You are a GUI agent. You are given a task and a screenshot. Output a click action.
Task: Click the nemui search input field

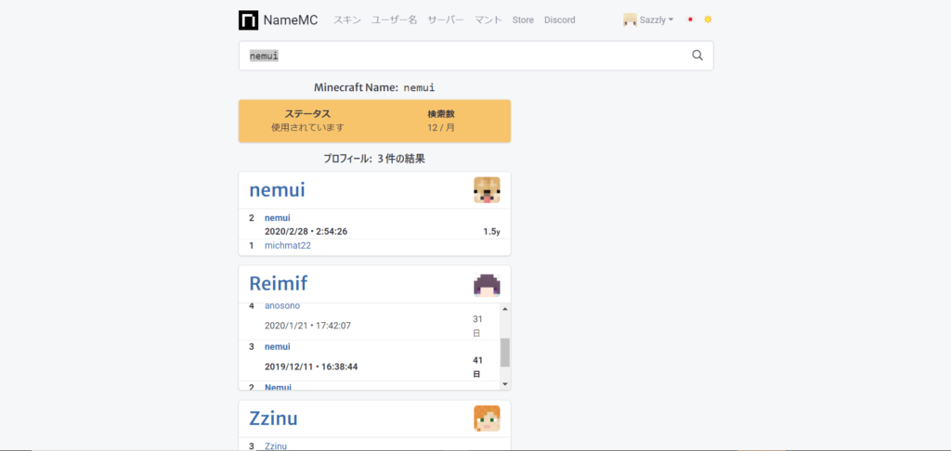476,56
